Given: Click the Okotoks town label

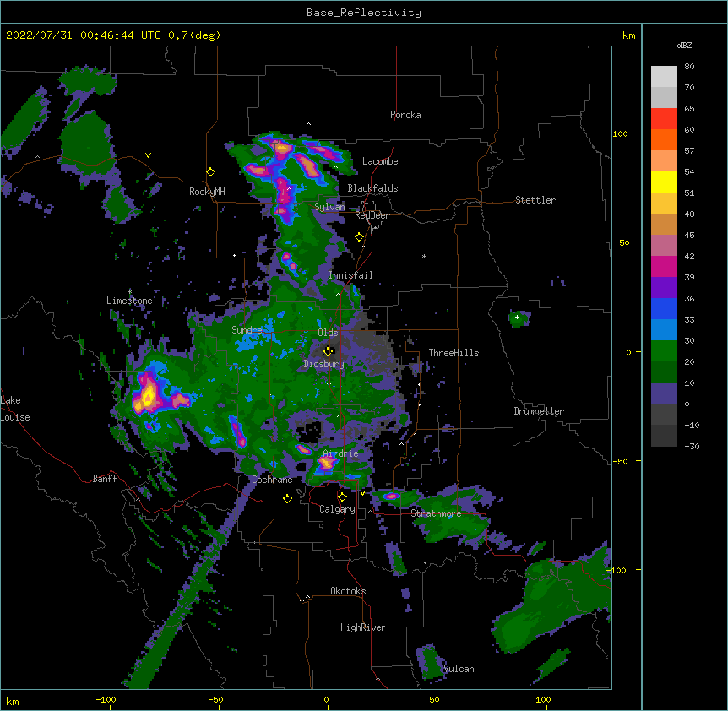Looking at the screenshot, I should point(348,591).
